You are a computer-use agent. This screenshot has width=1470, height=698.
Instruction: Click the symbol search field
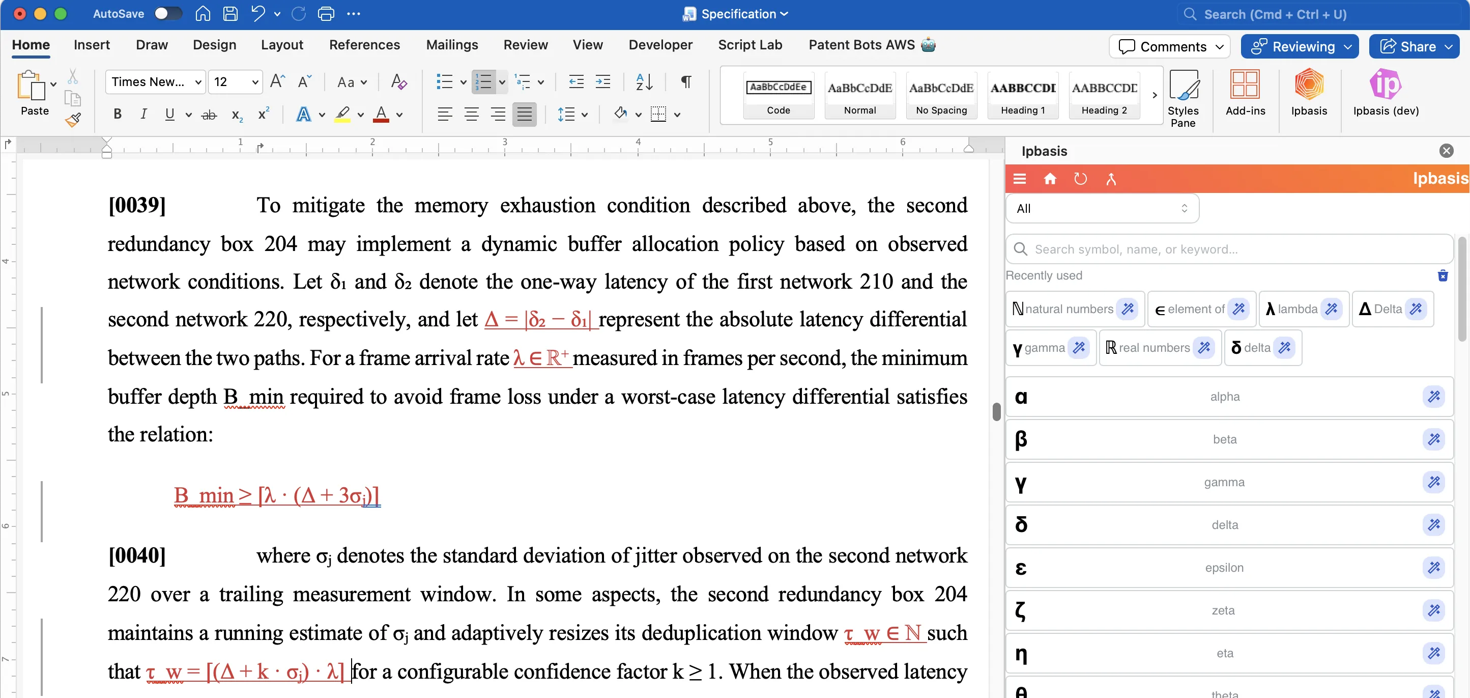1229,249
